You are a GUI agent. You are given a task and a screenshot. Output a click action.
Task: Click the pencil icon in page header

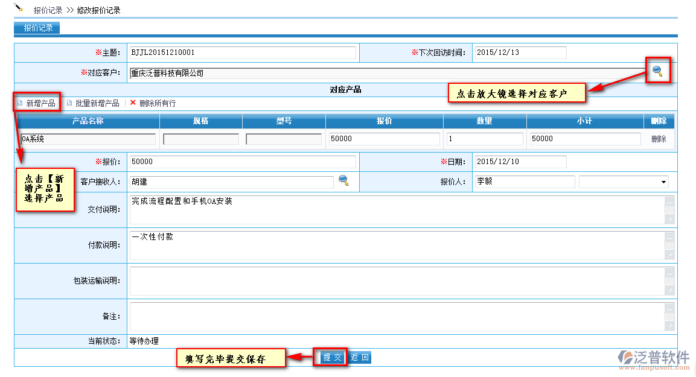point(19,8)
